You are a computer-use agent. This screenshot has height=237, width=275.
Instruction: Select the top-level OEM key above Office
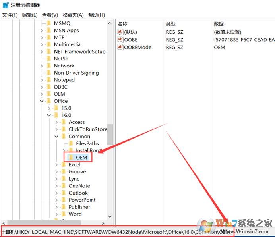click(60, 94)
